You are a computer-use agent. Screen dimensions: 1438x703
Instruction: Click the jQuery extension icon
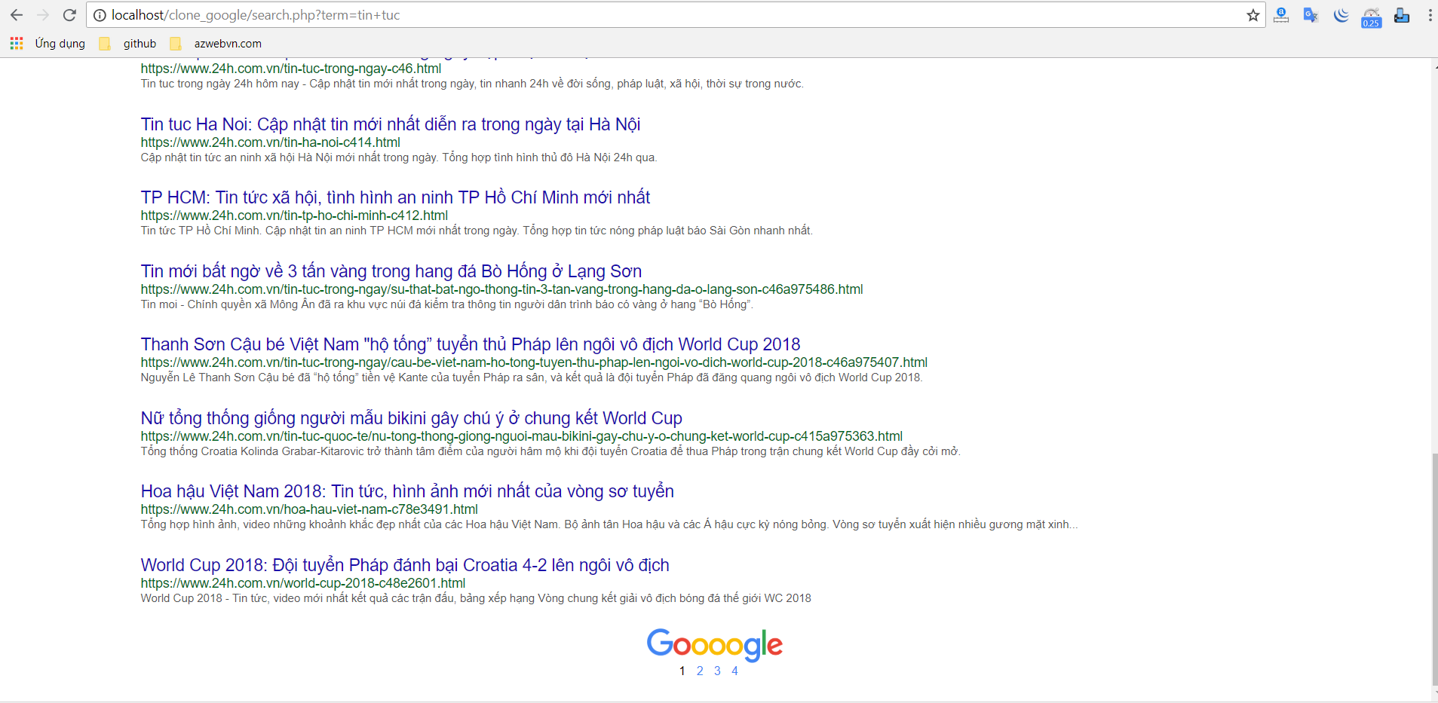click(1341, 15)
